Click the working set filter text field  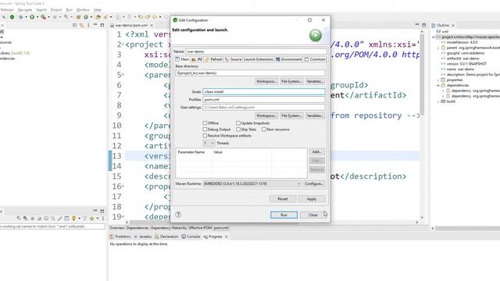[52, 226]
